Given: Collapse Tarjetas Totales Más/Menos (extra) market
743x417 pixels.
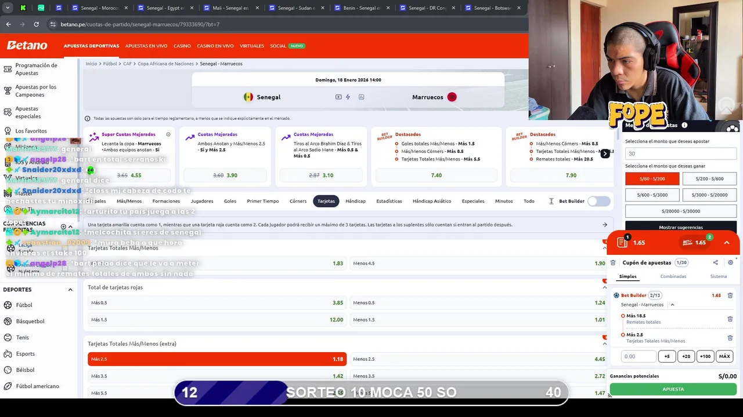Looking at the screenshot, I should [604, 343].
